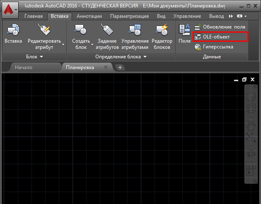The image size is (261, 204).
Task: Add a new drawing tab with plus
Action: tap(120, 67)
